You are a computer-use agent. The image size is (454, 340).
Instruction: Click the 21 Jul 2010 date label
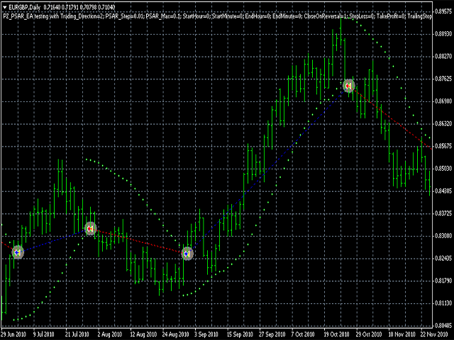(x=77, y=334)
